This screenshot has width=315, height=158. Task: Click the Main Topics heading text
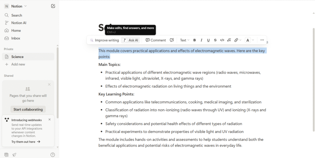[x=110, y=65]
